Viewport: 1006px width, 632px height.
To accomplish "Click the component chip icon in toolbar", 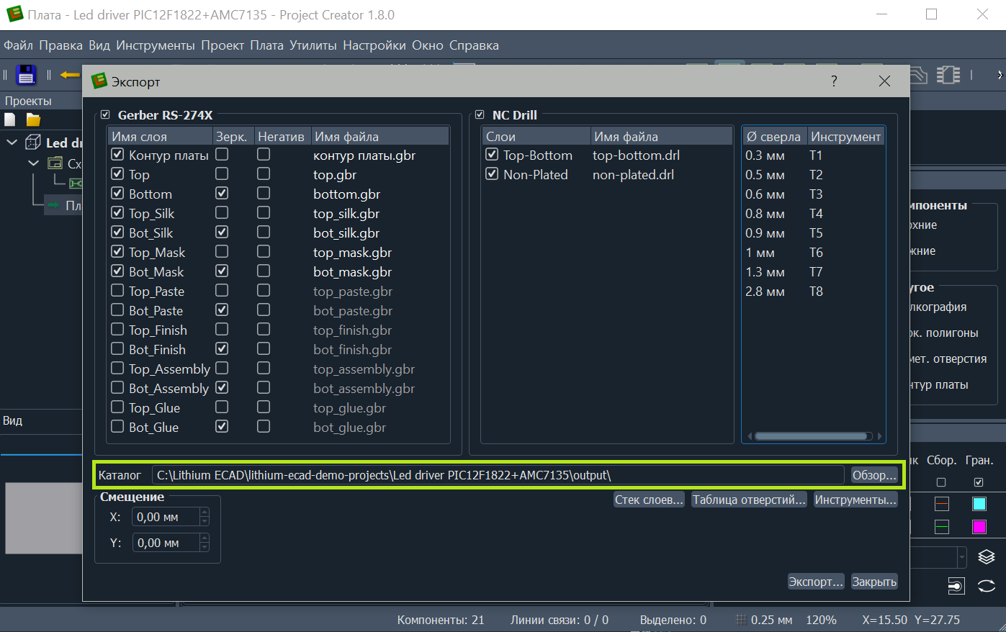I will [x=948, y=75].
